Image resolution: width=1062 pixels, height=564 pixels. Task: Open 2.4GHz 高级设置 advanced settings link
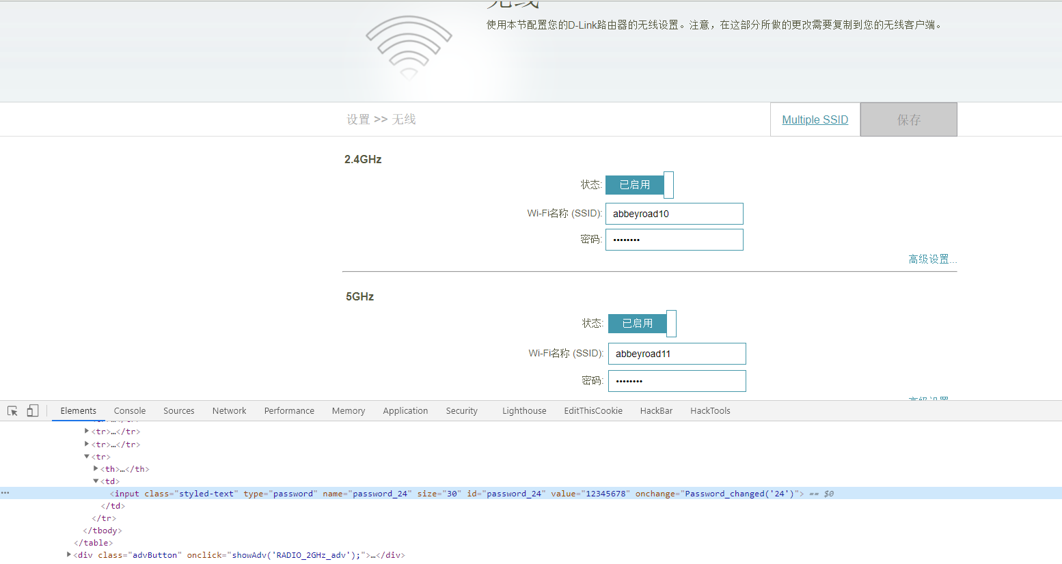coord(932,259)
